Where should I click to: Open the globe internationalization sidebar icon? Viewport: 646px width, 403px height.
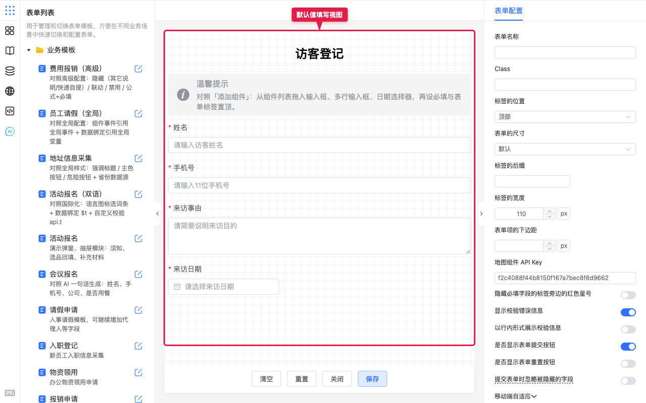point(10,91)
